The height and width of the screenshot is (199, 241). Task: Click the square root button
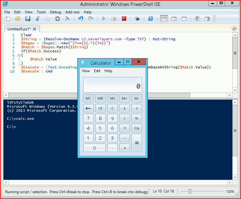tap(137, 108)
